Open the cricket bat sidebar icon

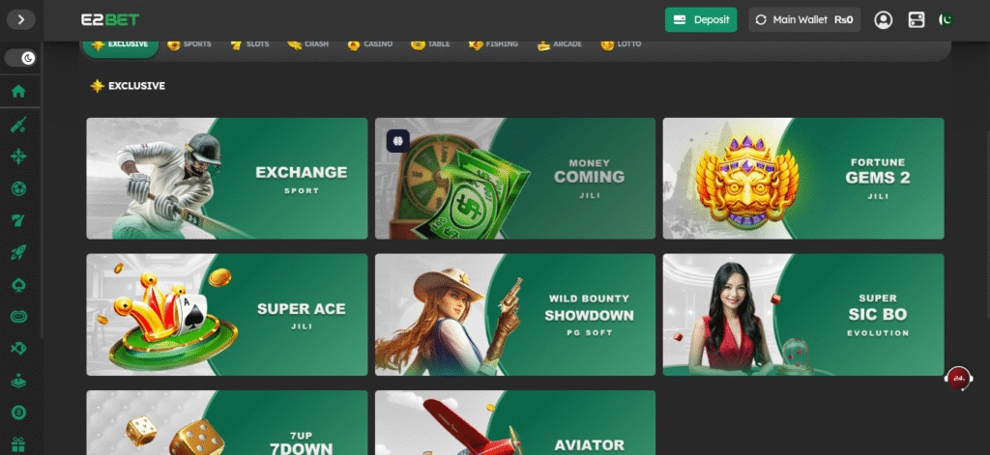(19, 125)
